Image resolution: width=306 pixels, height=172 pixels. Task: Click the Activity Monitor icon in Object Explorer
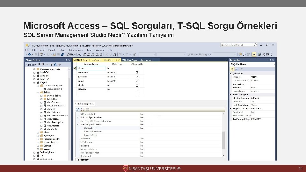pos(60,65)
